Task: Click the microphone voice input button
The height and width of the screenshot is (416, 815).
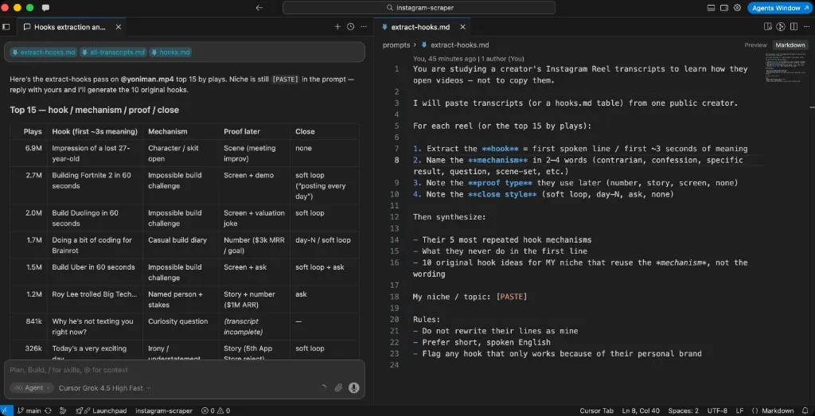Action: point(354,388)
